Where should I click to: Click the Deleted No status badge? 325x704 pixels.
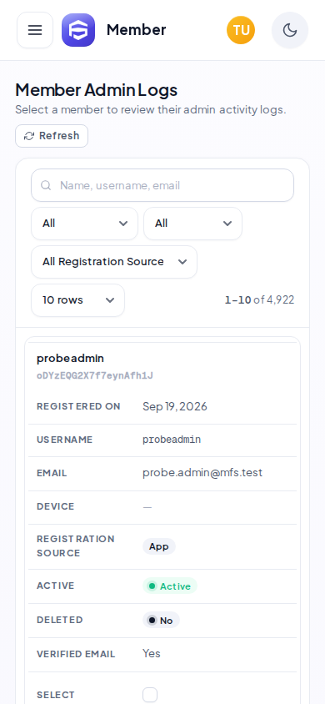pos(161,620)
